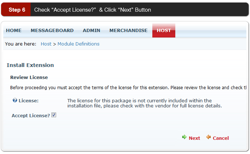The width and height of the screenshot is (250, 154).
Task: Click the Install Extension heading
Action: pyautogui.click(x=30, y=65)
